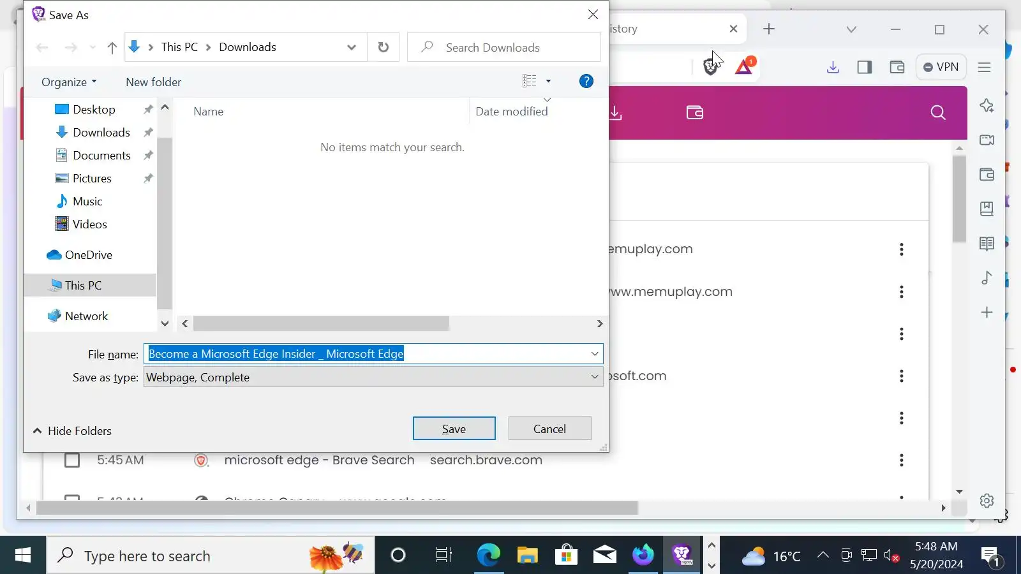Open the Organize dropdown in Save As
Viewport: 1021px width, 574px height.
pyautogui.click(x=69, y=82)
